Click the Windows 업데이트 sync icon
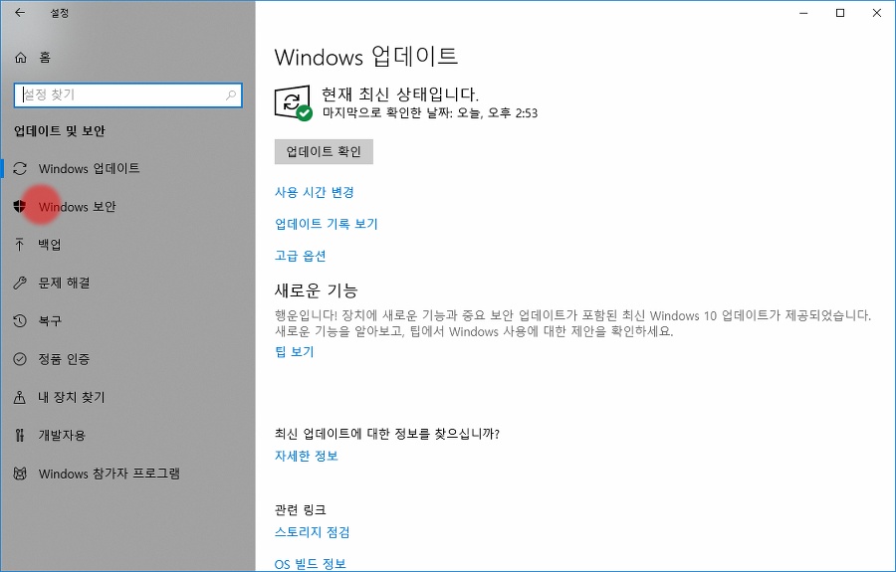896x572 pixels. point(20,168)
